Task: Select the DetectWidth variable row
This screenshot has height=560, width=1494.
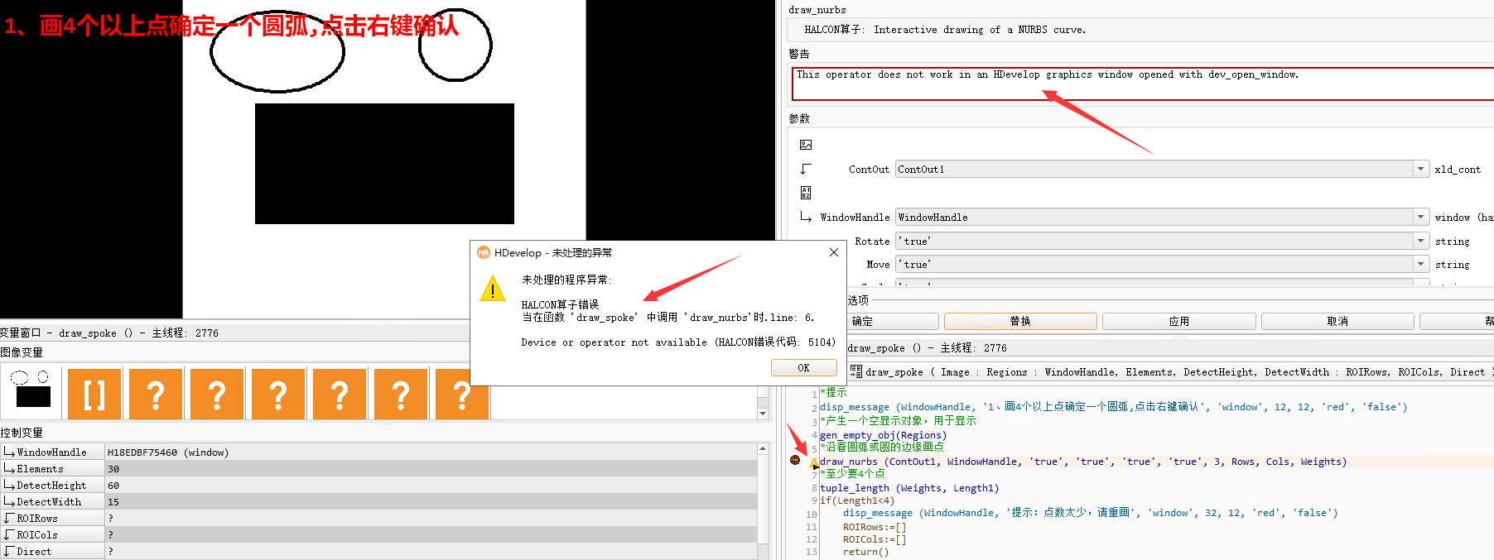Action: (x=378, y=501)
